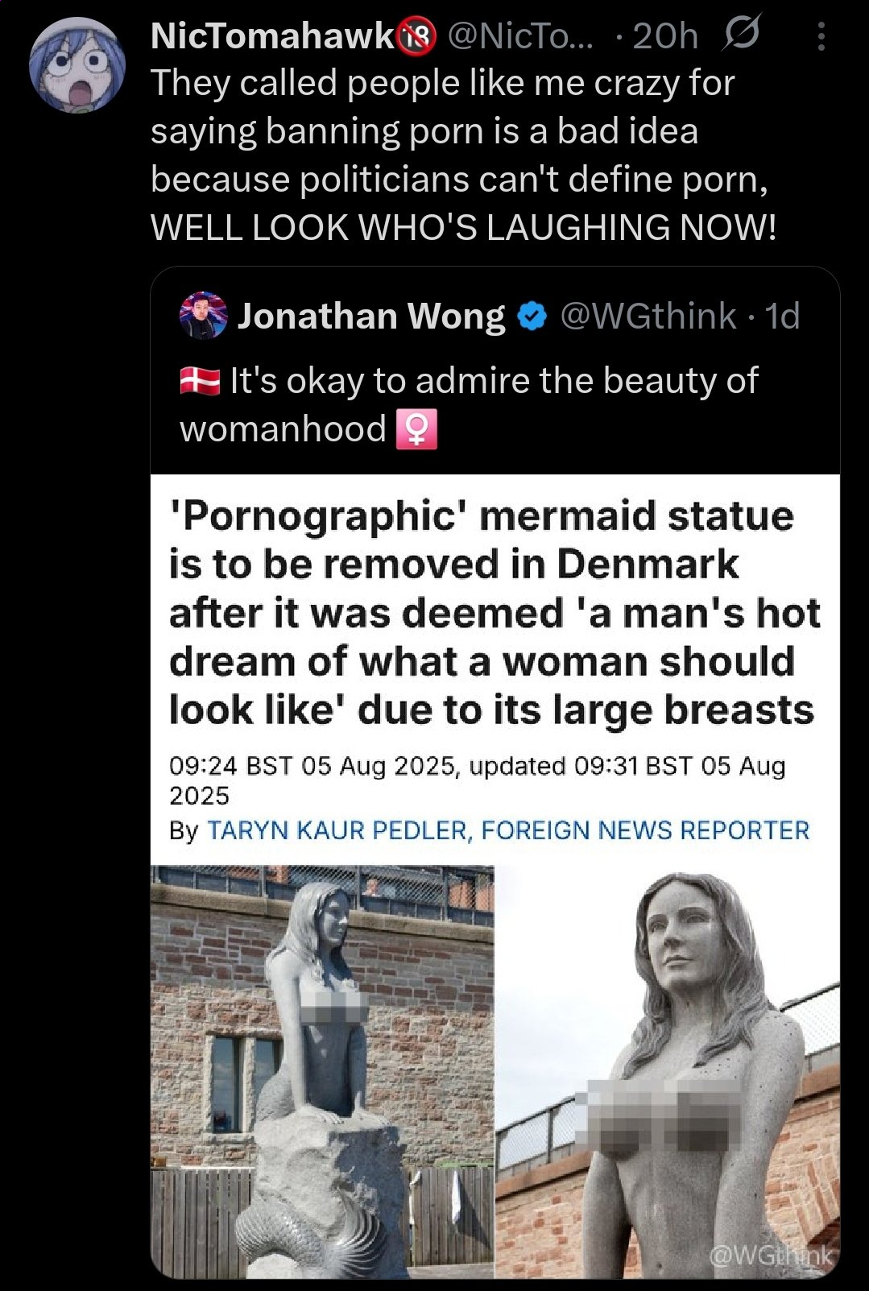
Task: Tap the Denmark flag emoji
Action: tap(200, 381)
